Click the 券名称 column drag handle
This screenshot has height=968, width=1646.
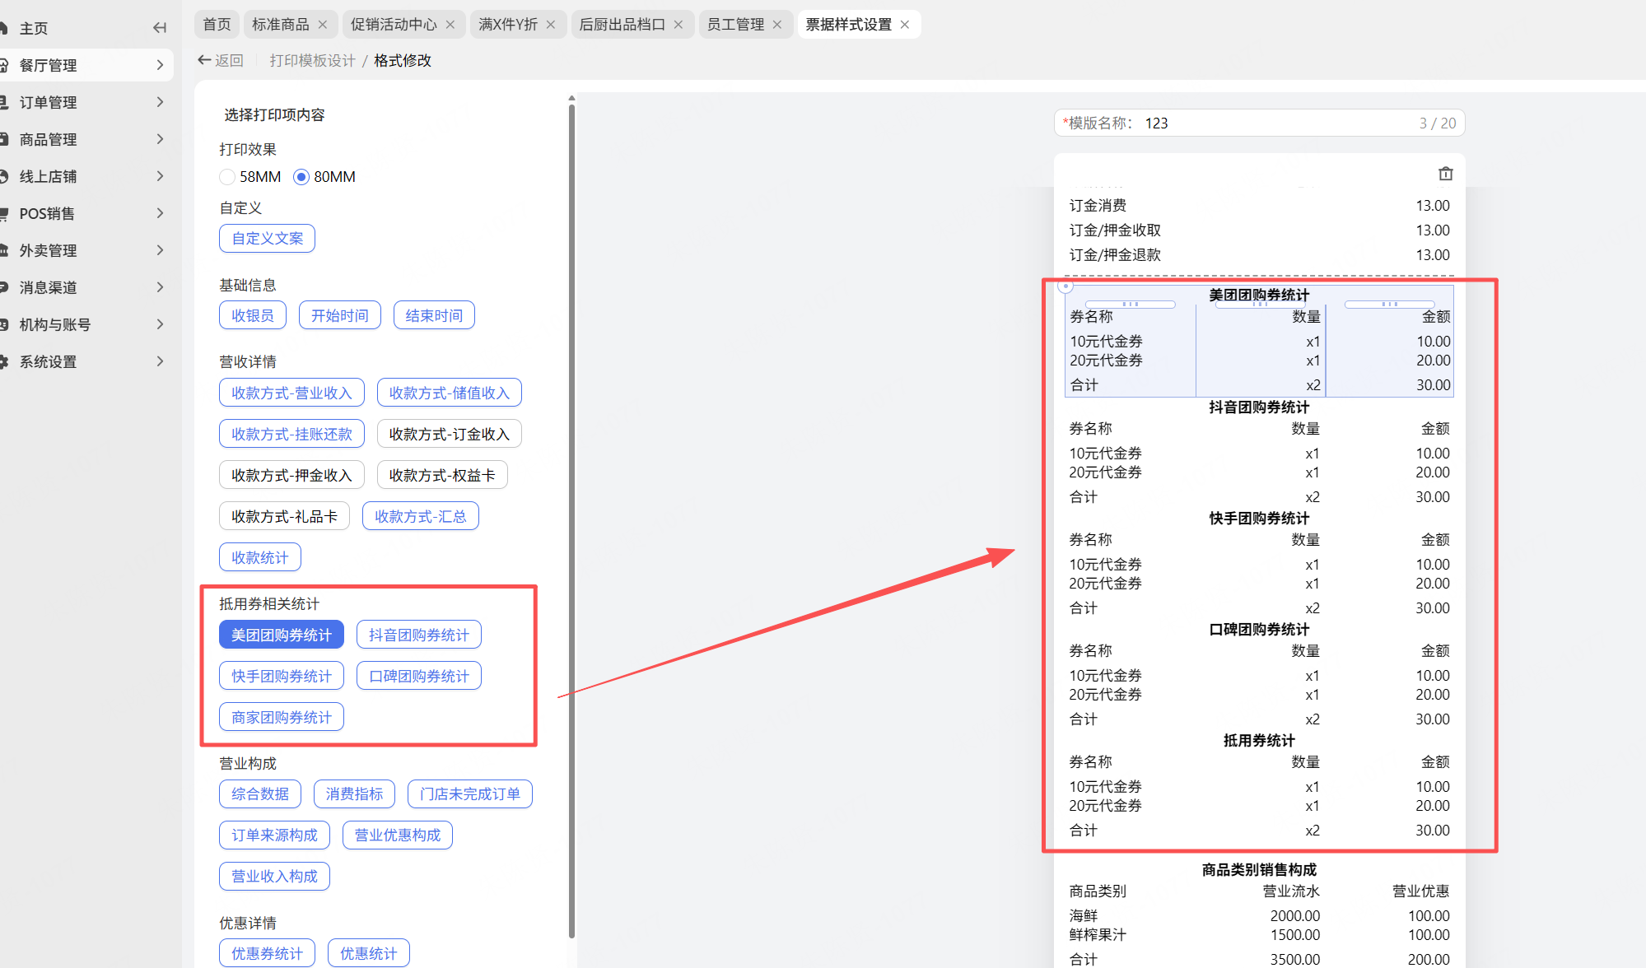click(x=1131, y=305)
